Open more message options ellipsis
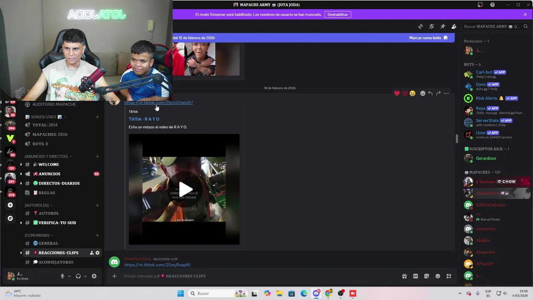 point(446,93)
